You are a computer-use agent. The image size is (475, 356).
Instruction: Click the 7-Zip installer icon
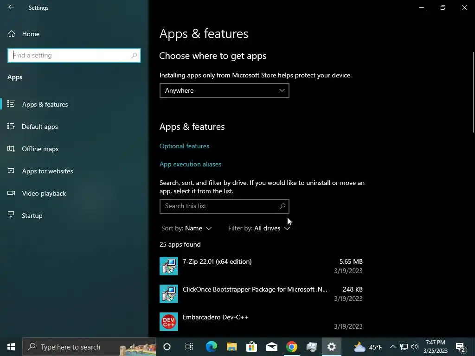[169, 266]
